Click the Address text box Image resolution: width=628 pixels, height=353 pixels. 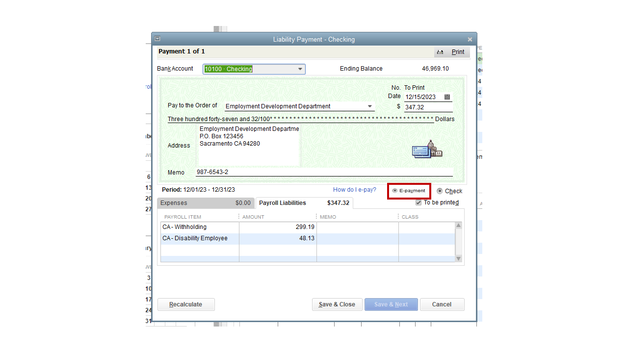pyautogui.click(x=248, y=145)
